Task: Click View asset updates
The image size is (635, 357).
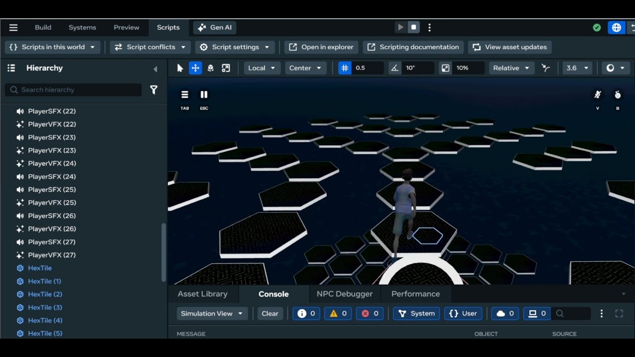Action: click(x=510, y=47)
